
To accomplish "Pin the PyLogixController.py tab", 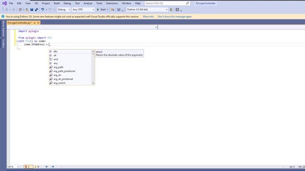I will [34, 23].
